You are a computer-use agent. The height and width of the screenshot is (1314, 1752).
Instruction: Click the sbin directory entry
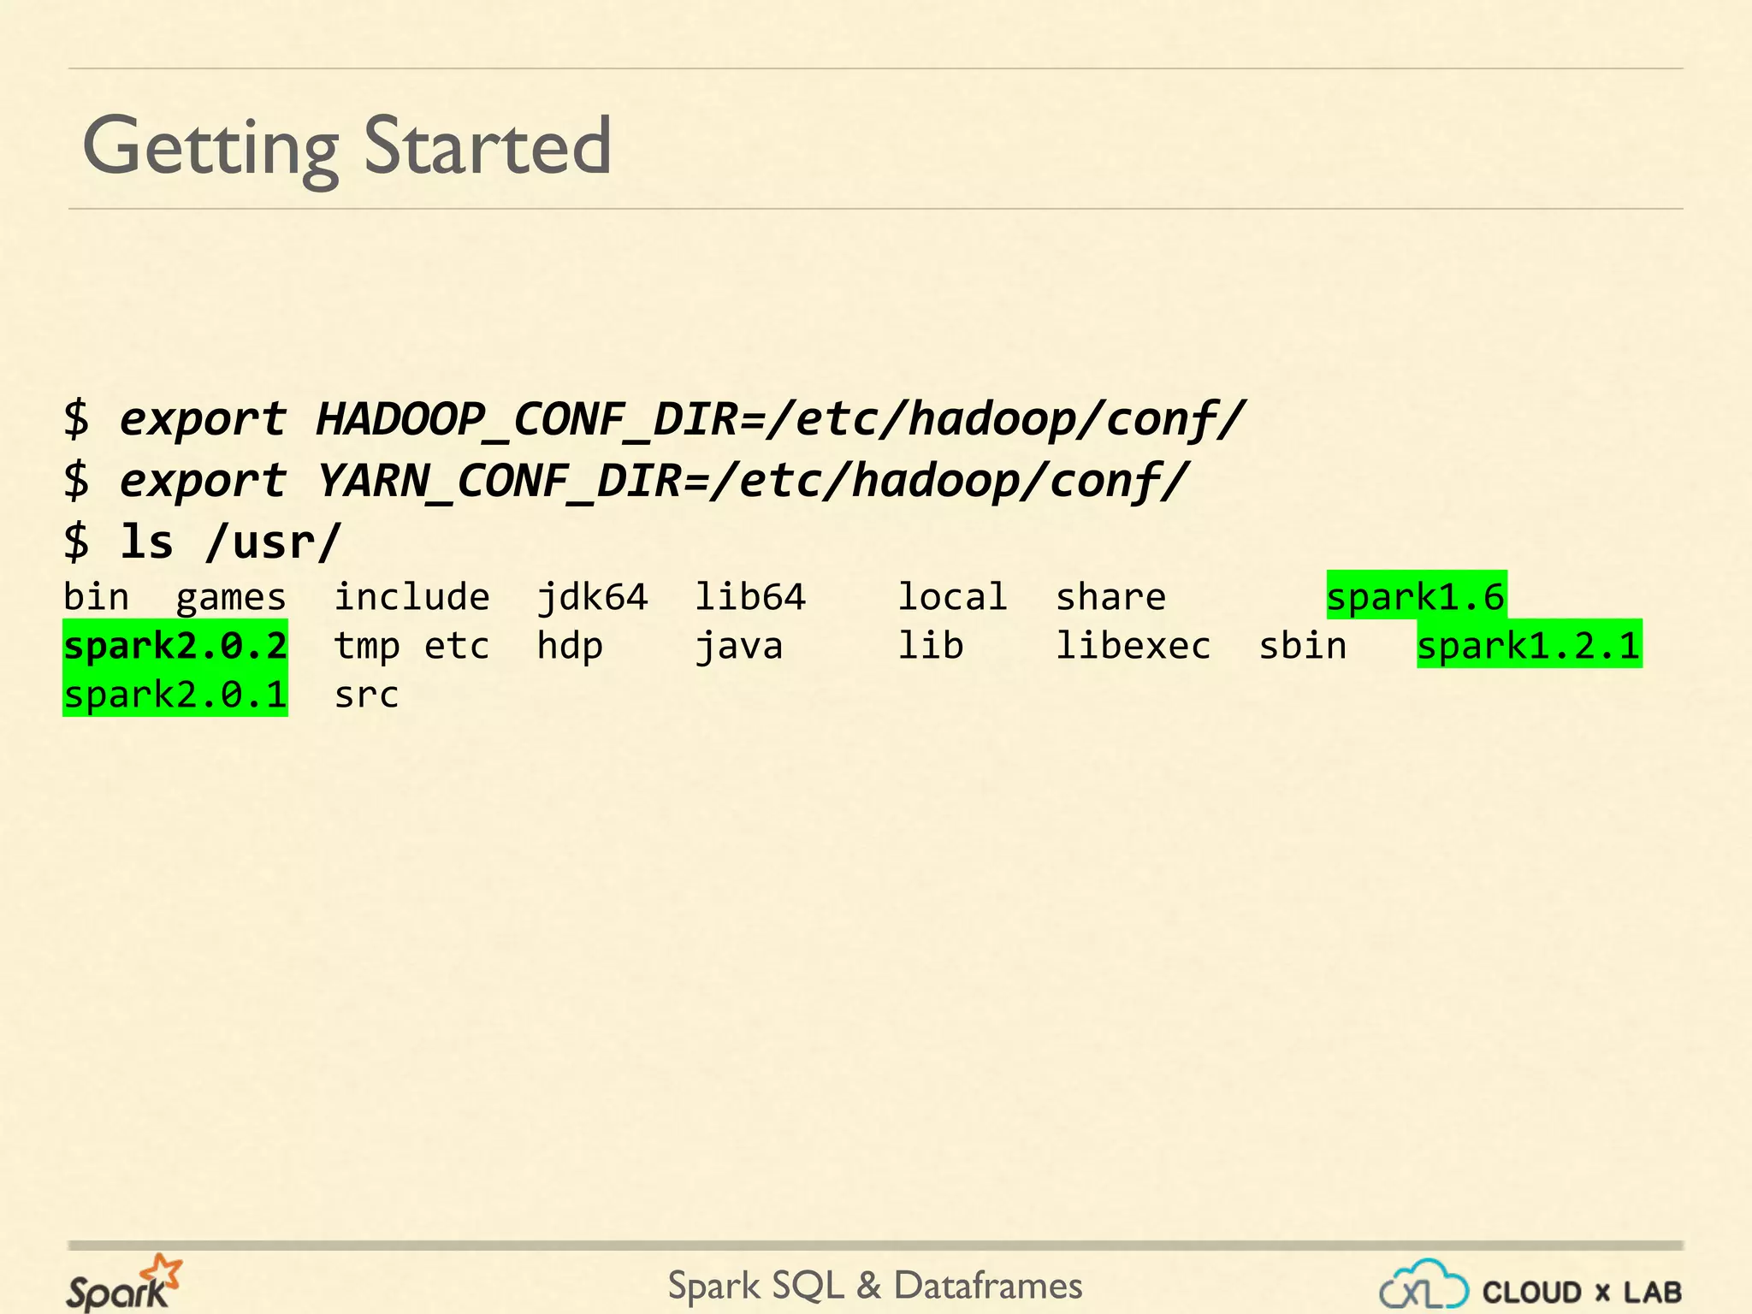coord(1302,645)
